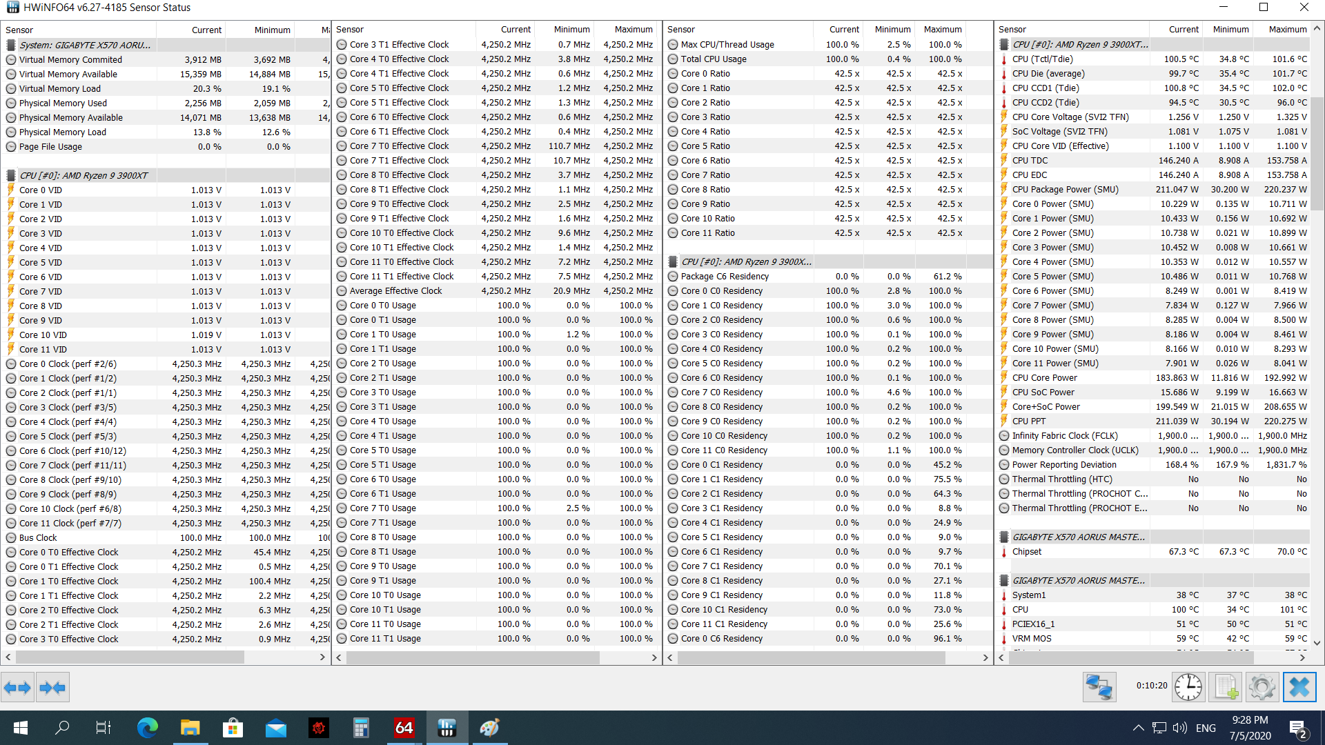
Task: Open Microsoft Store taskbar icon
Action: [233, 728]
